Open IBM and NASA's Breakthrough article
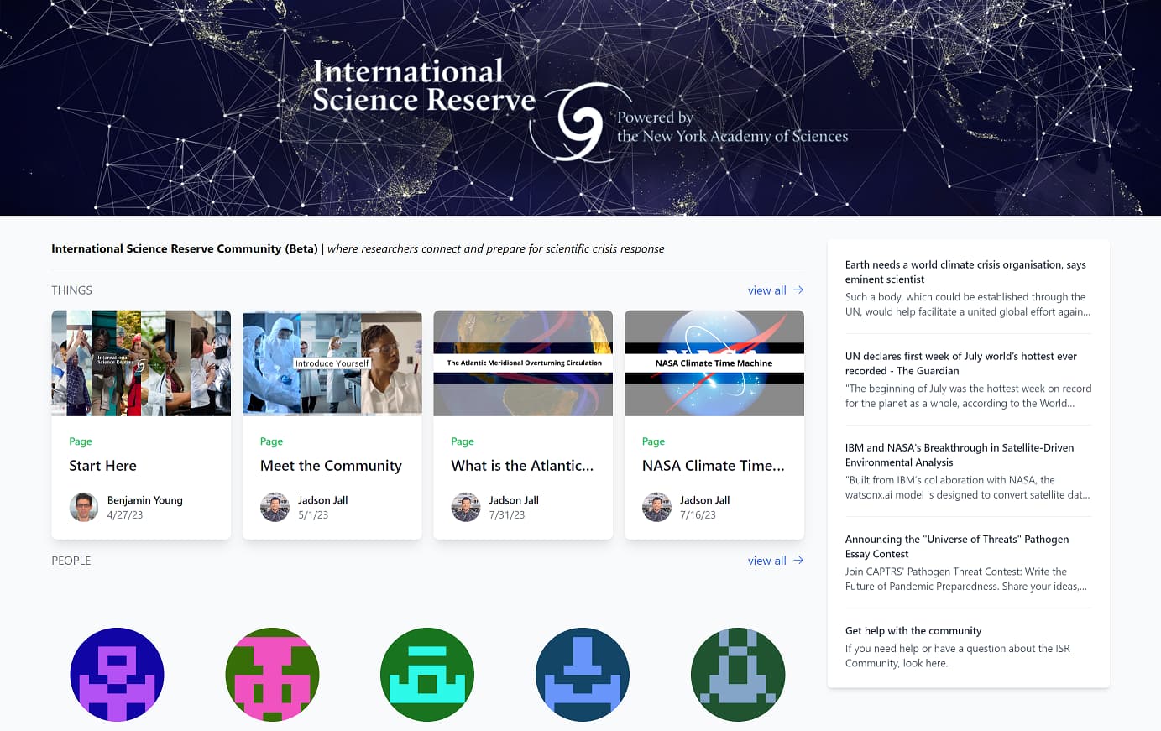This screenshot has height=731, width=1161. [960, 455]
